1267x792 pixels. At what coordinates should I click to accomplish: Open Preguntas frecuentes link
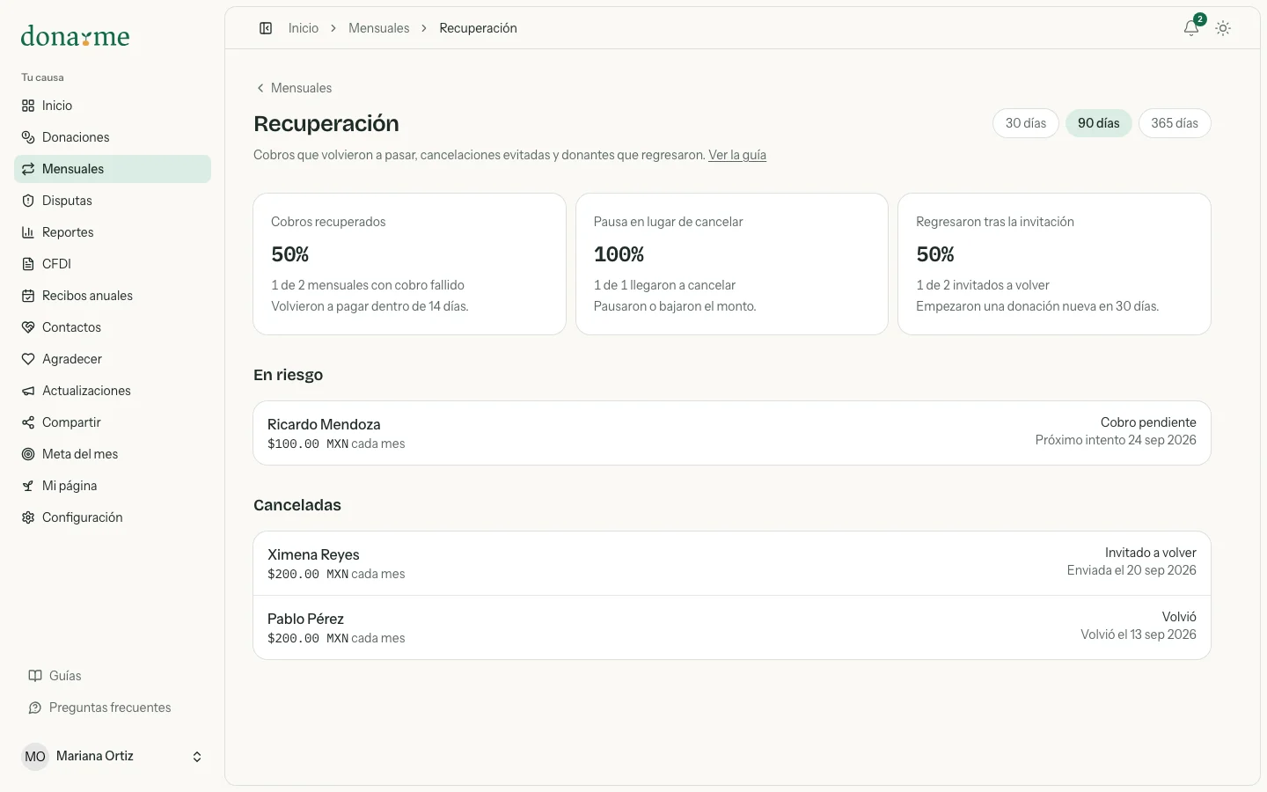(110, 708)
